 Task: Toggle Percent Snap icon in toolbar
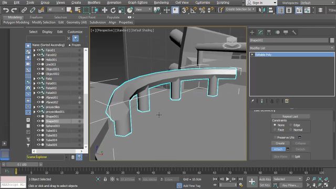[x=202, y=10]
